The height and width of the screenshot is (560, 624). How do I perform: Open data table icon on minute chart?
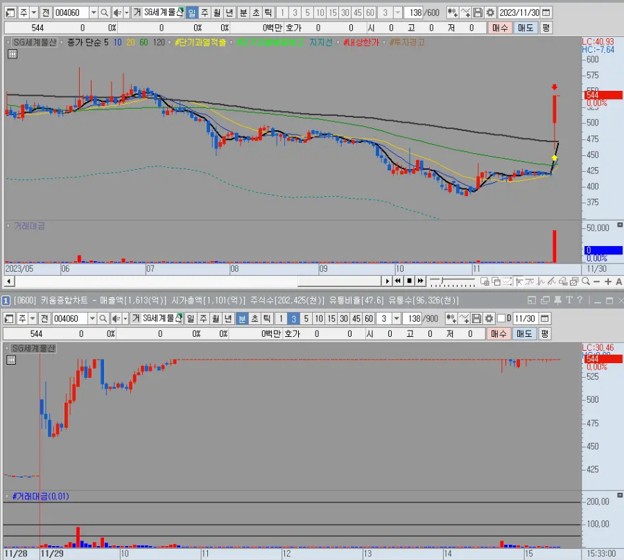pos(11,360)
